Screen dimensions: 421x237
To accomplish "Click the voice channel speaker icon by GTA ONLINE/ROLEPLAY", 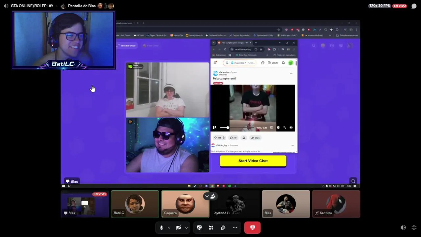I will (6, 6).
